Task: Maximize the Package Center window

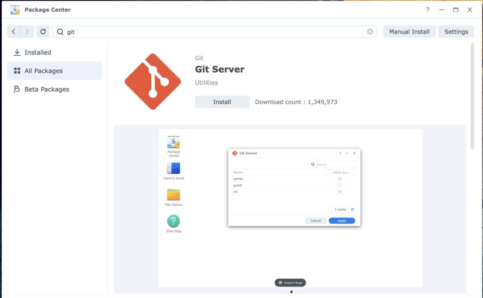Action: (x=456, y=9)
